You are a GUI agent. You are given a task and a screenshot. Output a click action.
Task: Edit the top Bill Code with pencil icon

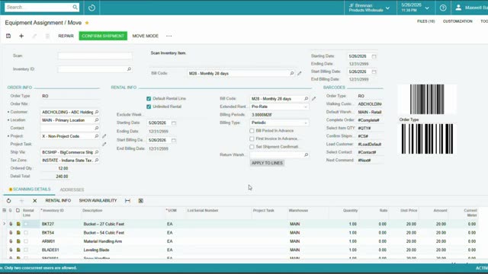pyautogui.click(x=300, y=73)
